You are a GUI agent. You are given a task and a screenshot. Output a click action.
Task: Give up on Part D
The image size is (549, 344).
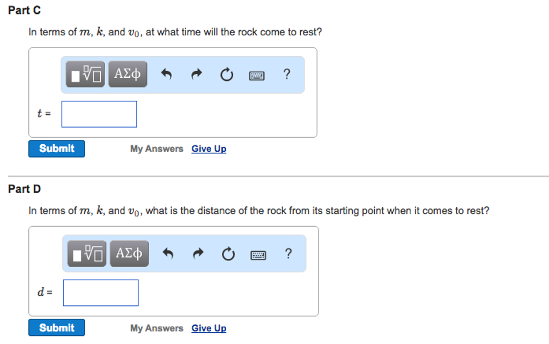coord(209,327)
